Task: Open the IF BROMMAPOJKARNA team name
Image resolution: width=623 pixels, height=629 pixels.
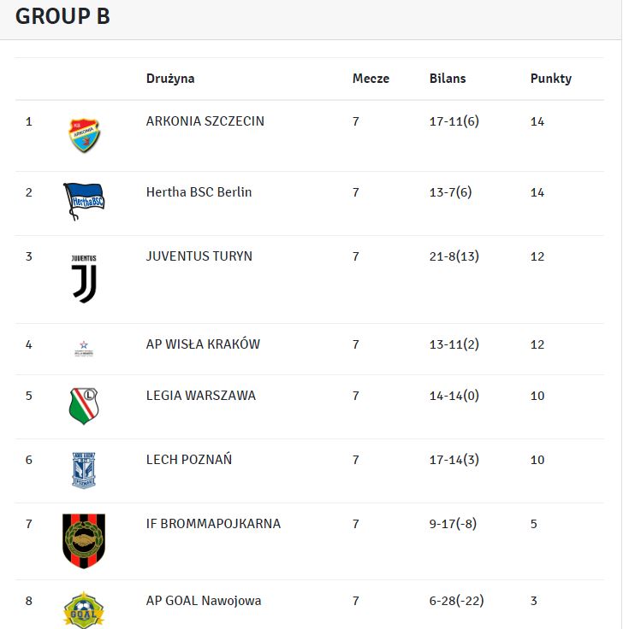Action: point(213,524)
